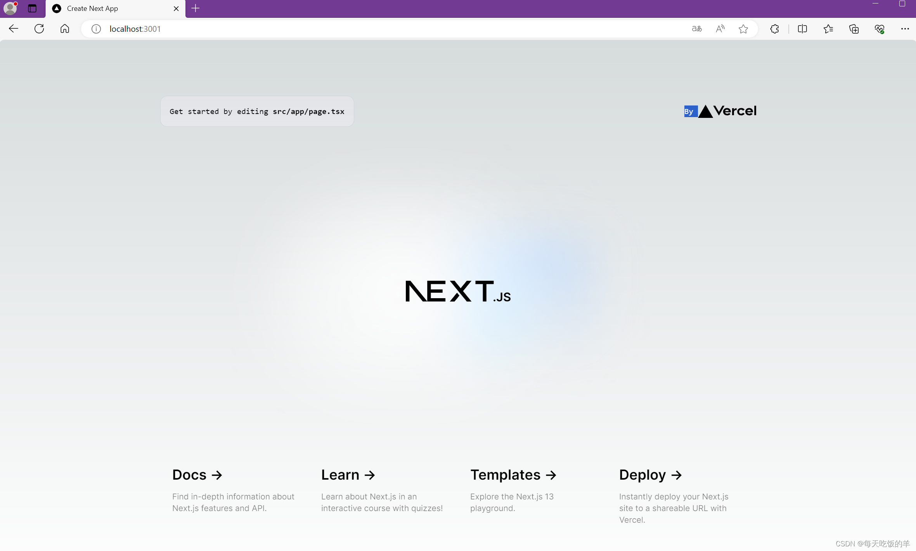The width and height of the screenshot is (916, 551).
Task: Click the Docs arrow link
Action: point(196,475)
